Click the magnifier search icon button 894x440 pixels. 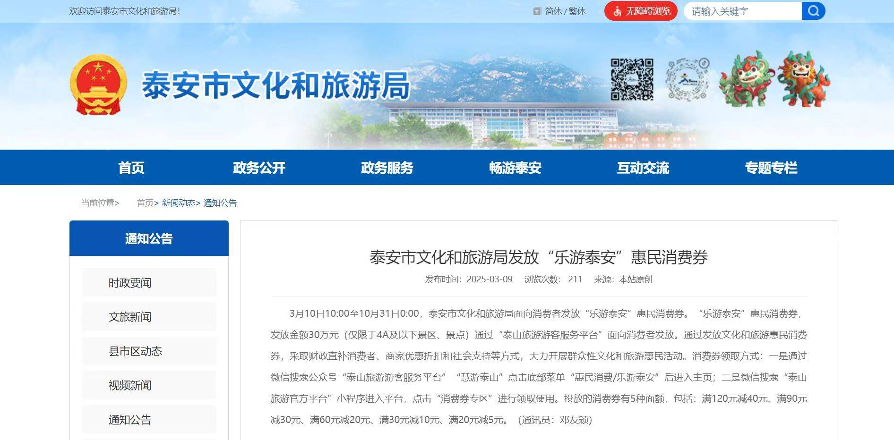[x=813, y=11]
